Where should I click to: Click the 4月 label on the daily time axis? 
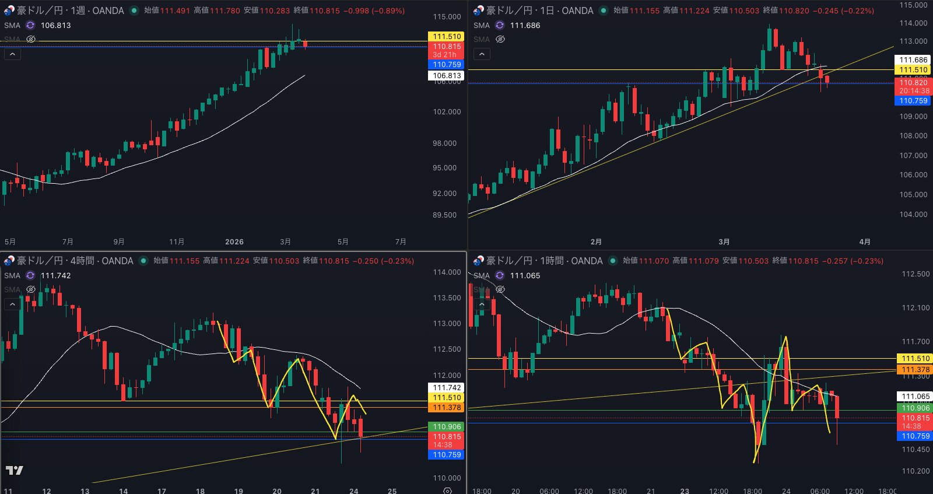point(865,241)
